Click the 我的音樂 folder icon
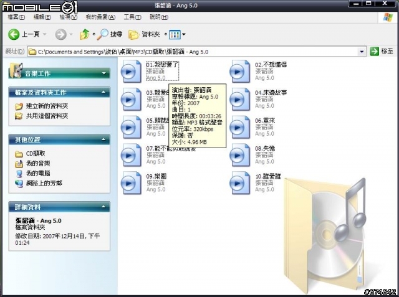Image resolution: width=399 pixels, height=297 pixels. (19, 164)
